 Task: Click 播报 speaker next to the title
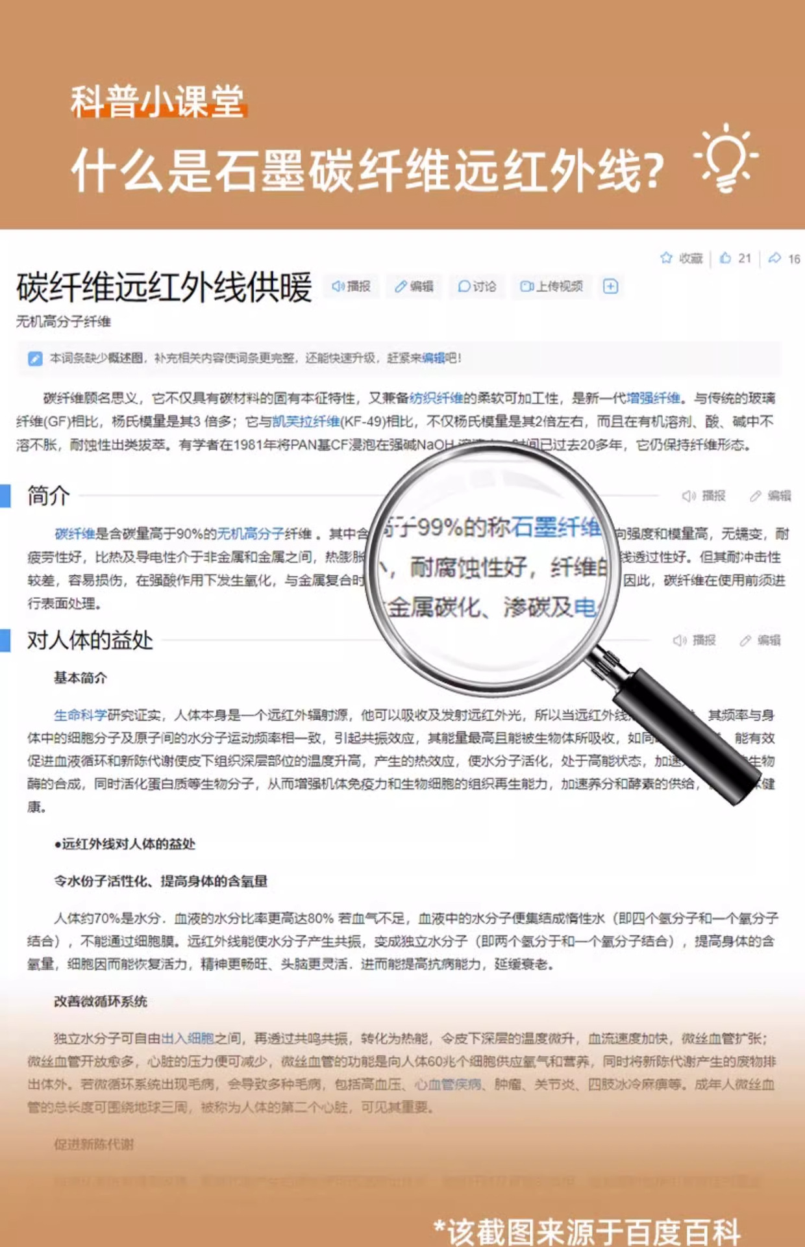click(x=351, y=286)
